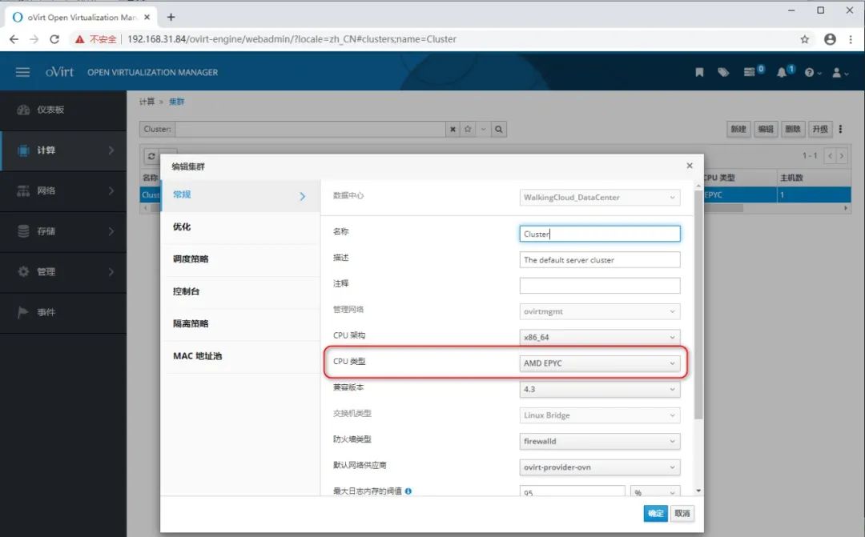The height and width of the screenshot is (537, 865).
Task: Bookmark the search with star icon
Action: click(468, 129)
